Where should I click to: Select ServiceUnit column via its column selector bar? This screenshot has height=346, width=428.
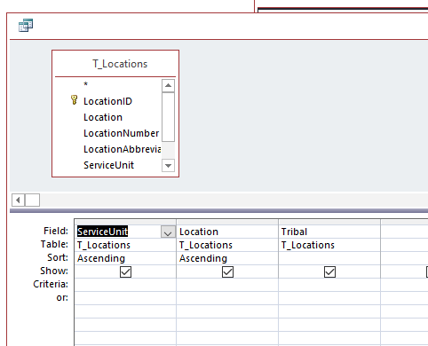[x=125, y=222]
